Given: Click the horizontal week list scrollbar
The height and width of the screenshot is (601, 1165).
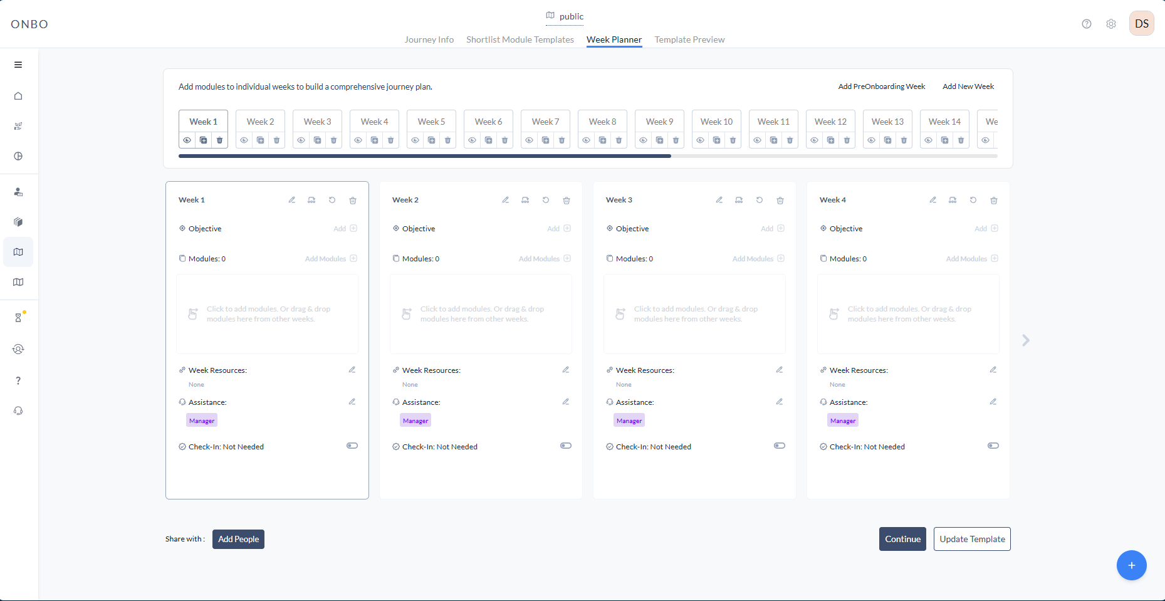Looking at the screenshot, I should point(424,156).
